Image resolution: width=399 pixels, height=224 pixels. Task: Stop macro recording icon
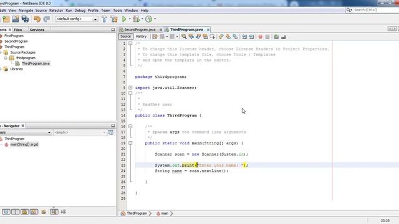tap(267, 37)
